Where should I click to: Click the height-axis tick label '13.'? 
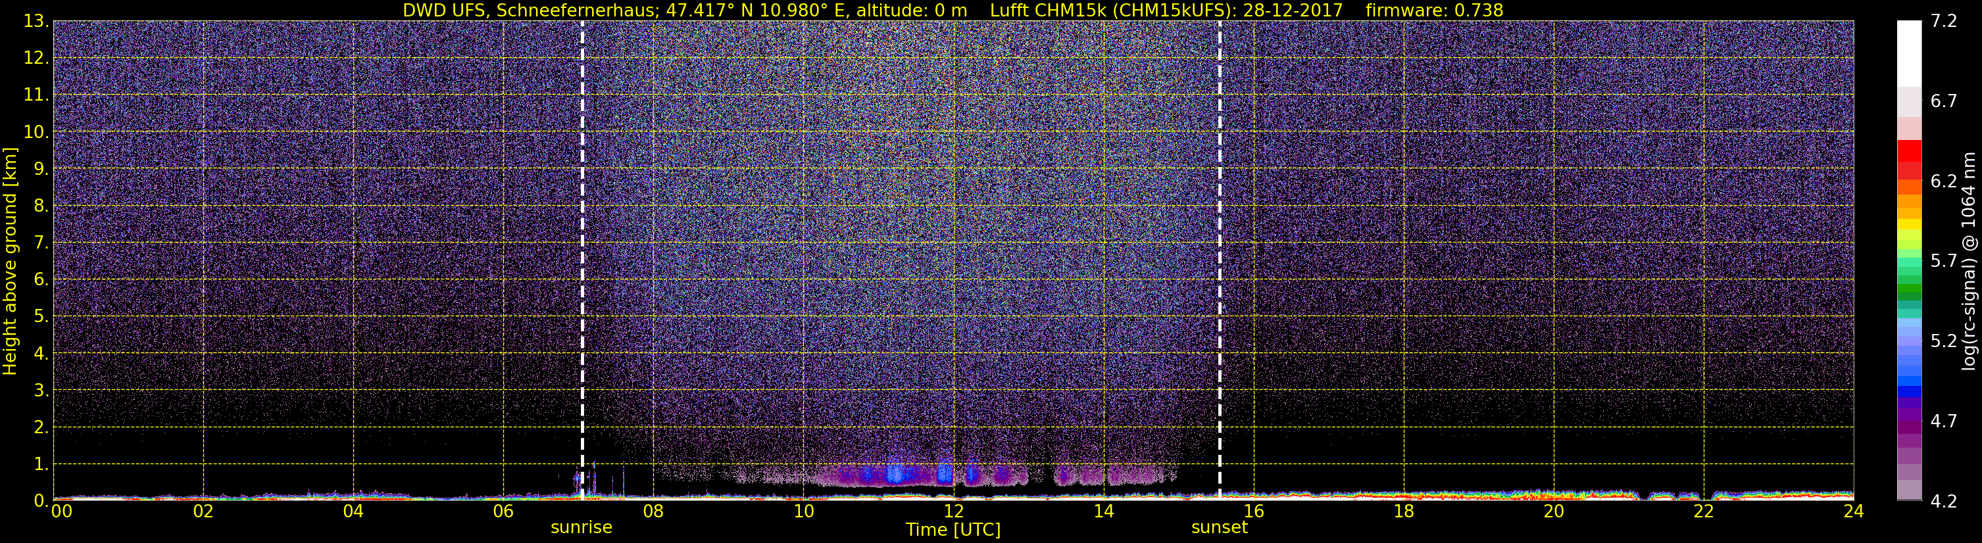(x=36, y=22)
